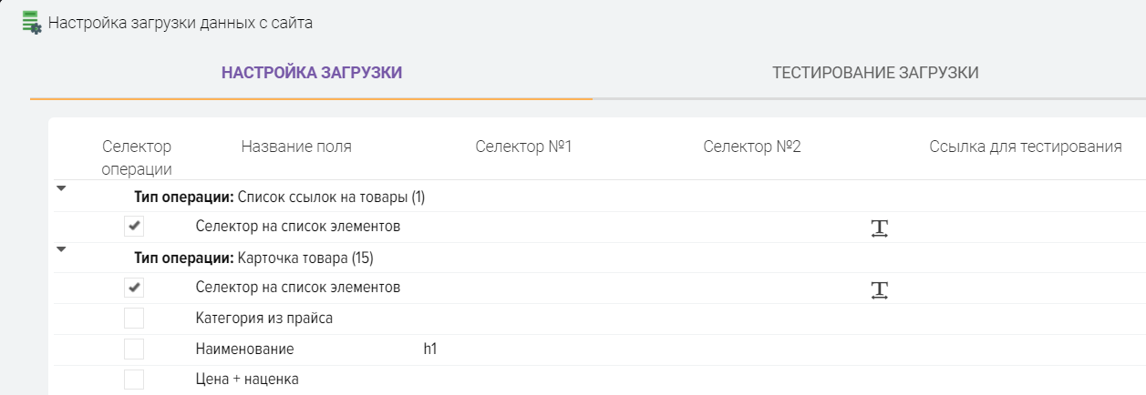Check the Цена + наценка checkbox
Screen dimensions: 1146x395
click(x=134, y=380)
